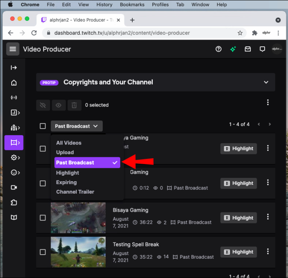The height and width of the screenshot is (278, 288).
Task: Open the Bisaya Gaming title dated August 7
Action: tap(130, 210)
